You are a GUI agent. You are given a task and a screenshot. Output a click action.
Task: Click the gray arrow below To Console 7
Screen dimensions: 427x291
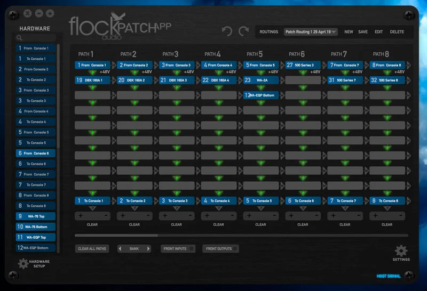click(x=345, y=208)
